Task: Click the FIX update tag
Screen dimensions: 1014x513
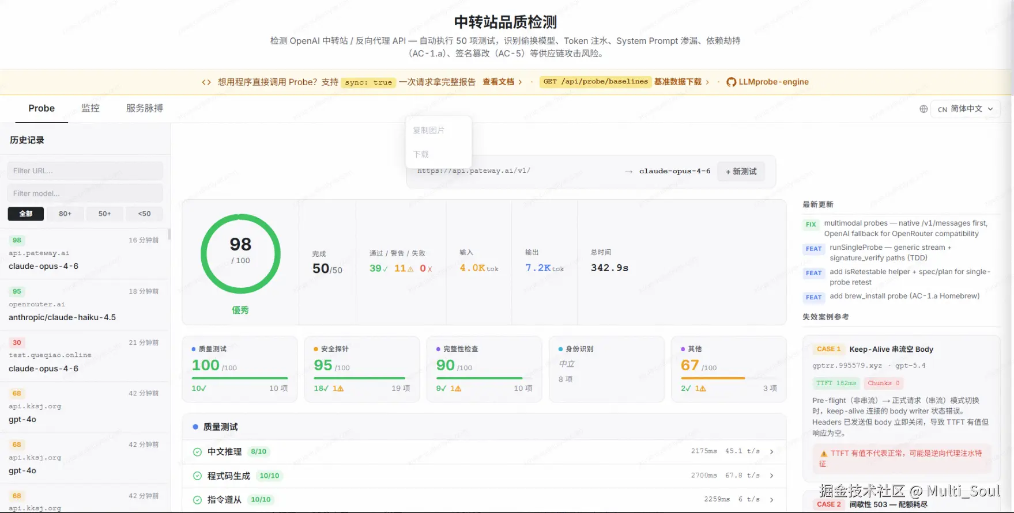Action: (811, 225)
